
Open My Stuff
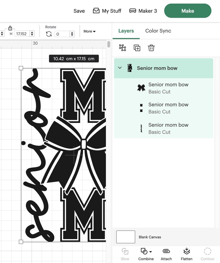tap(107, 11)
